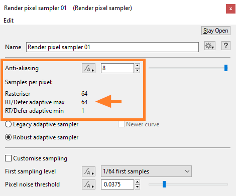The width and height of the screenshot is (236, 196).
Task: Click the Anti-aliasing value field
Action: pyautogui.click(x=117, y=68)
